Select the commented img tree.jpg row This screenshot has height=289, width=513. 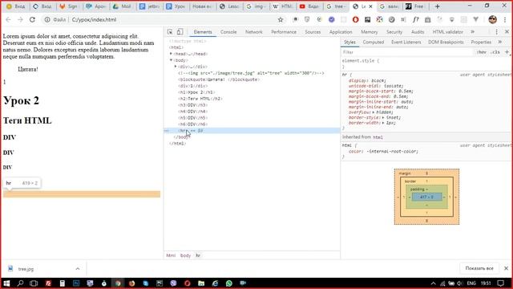coord(251,73)
